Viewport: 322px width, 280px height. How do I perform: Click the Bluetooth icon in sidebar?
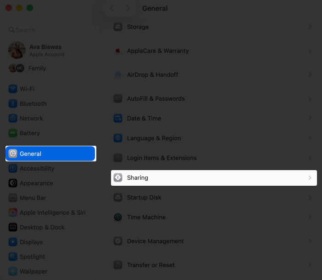pyautogui.click(x=13, y=103)
